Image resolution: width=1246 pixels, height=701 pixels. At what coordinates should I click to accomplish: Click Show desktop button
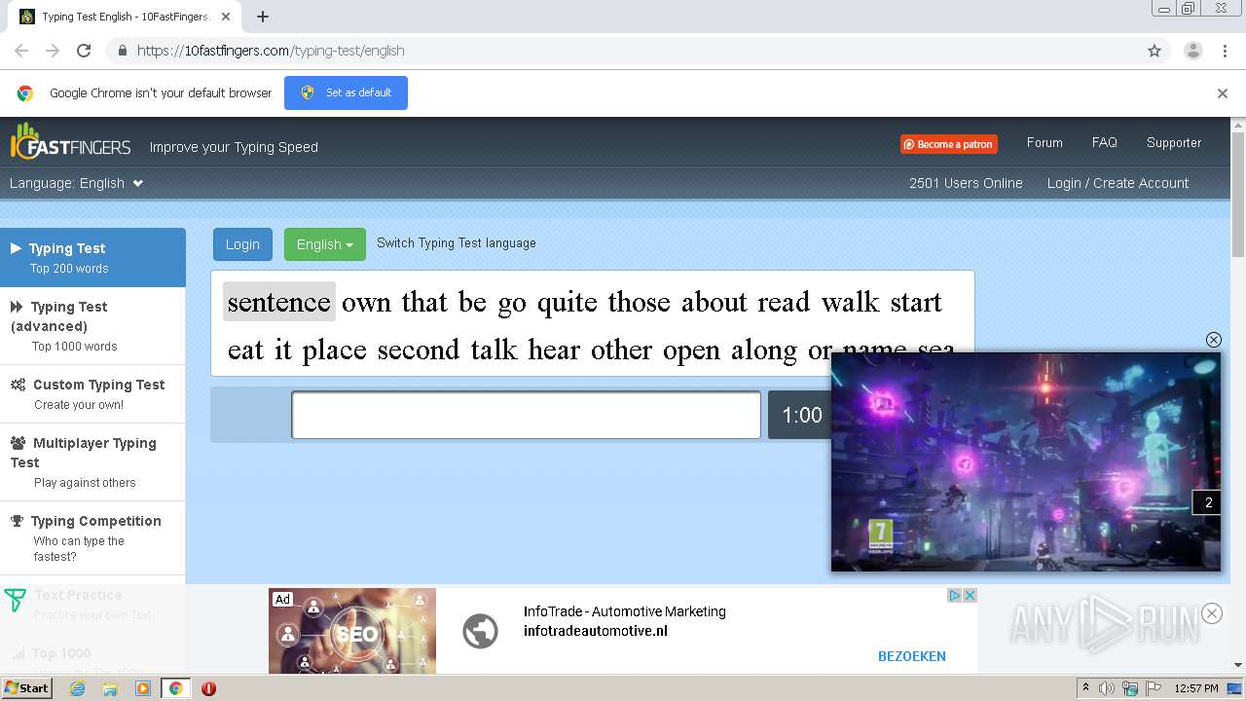[1236, 688]
